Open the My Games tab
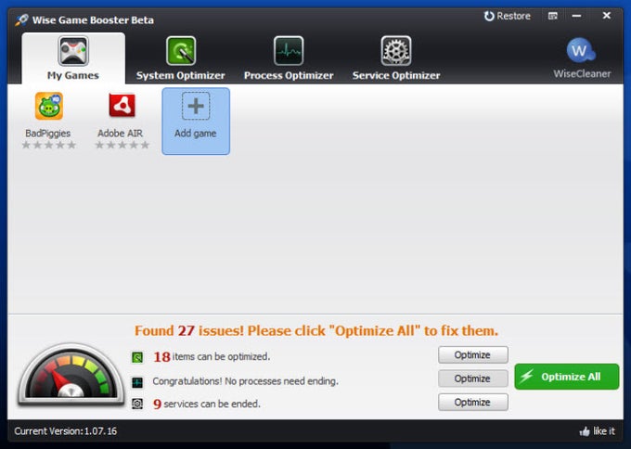Screen dimensions: 631x449 [x=72, y=58]
